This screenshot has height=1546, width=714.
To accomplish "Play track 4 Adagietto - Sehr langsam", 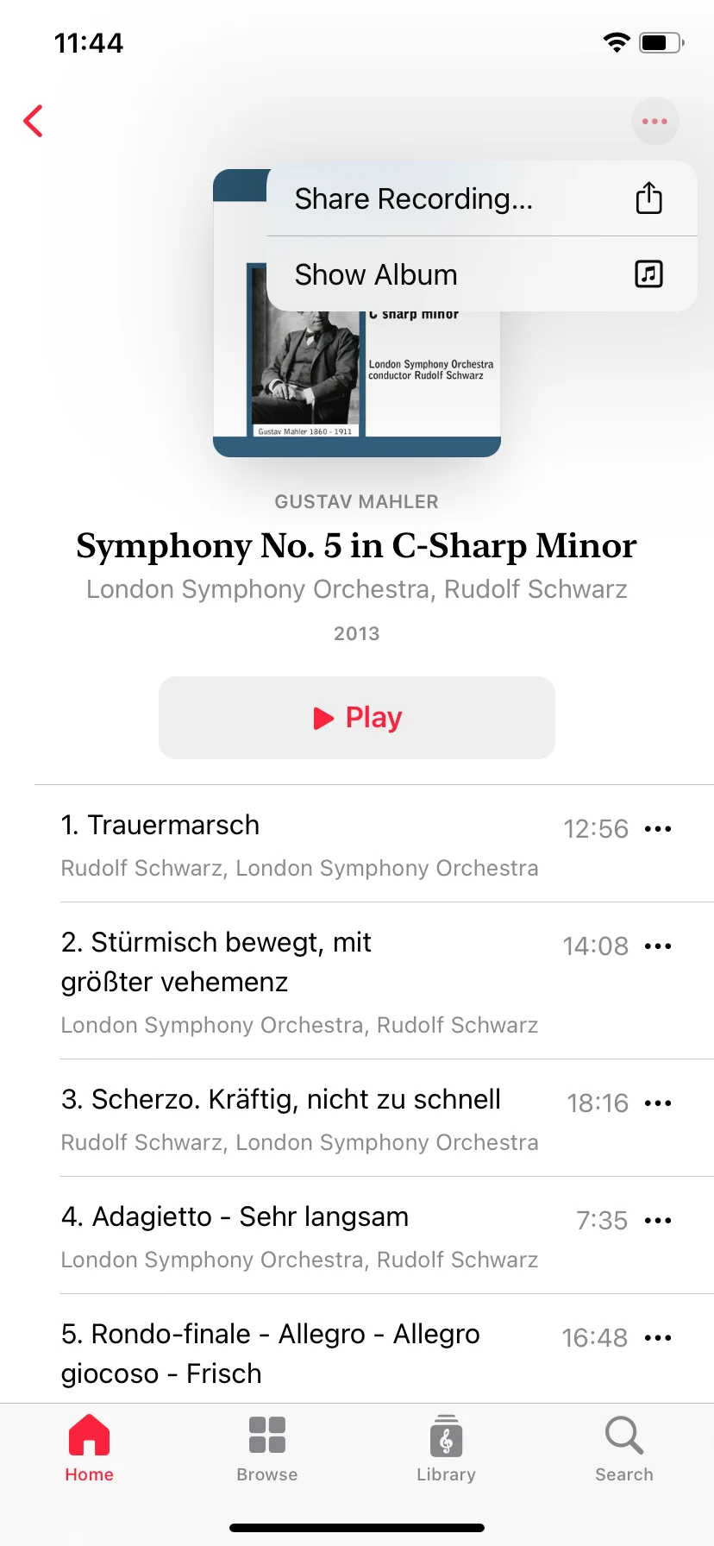I will (310, 1236).
